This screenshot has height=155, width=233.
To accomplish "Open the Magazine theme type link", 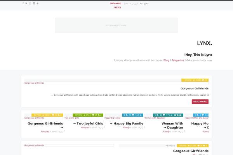I will [178, 60].
